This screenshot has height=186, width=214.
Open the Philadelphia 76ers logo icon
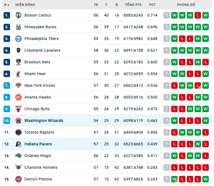18,39
